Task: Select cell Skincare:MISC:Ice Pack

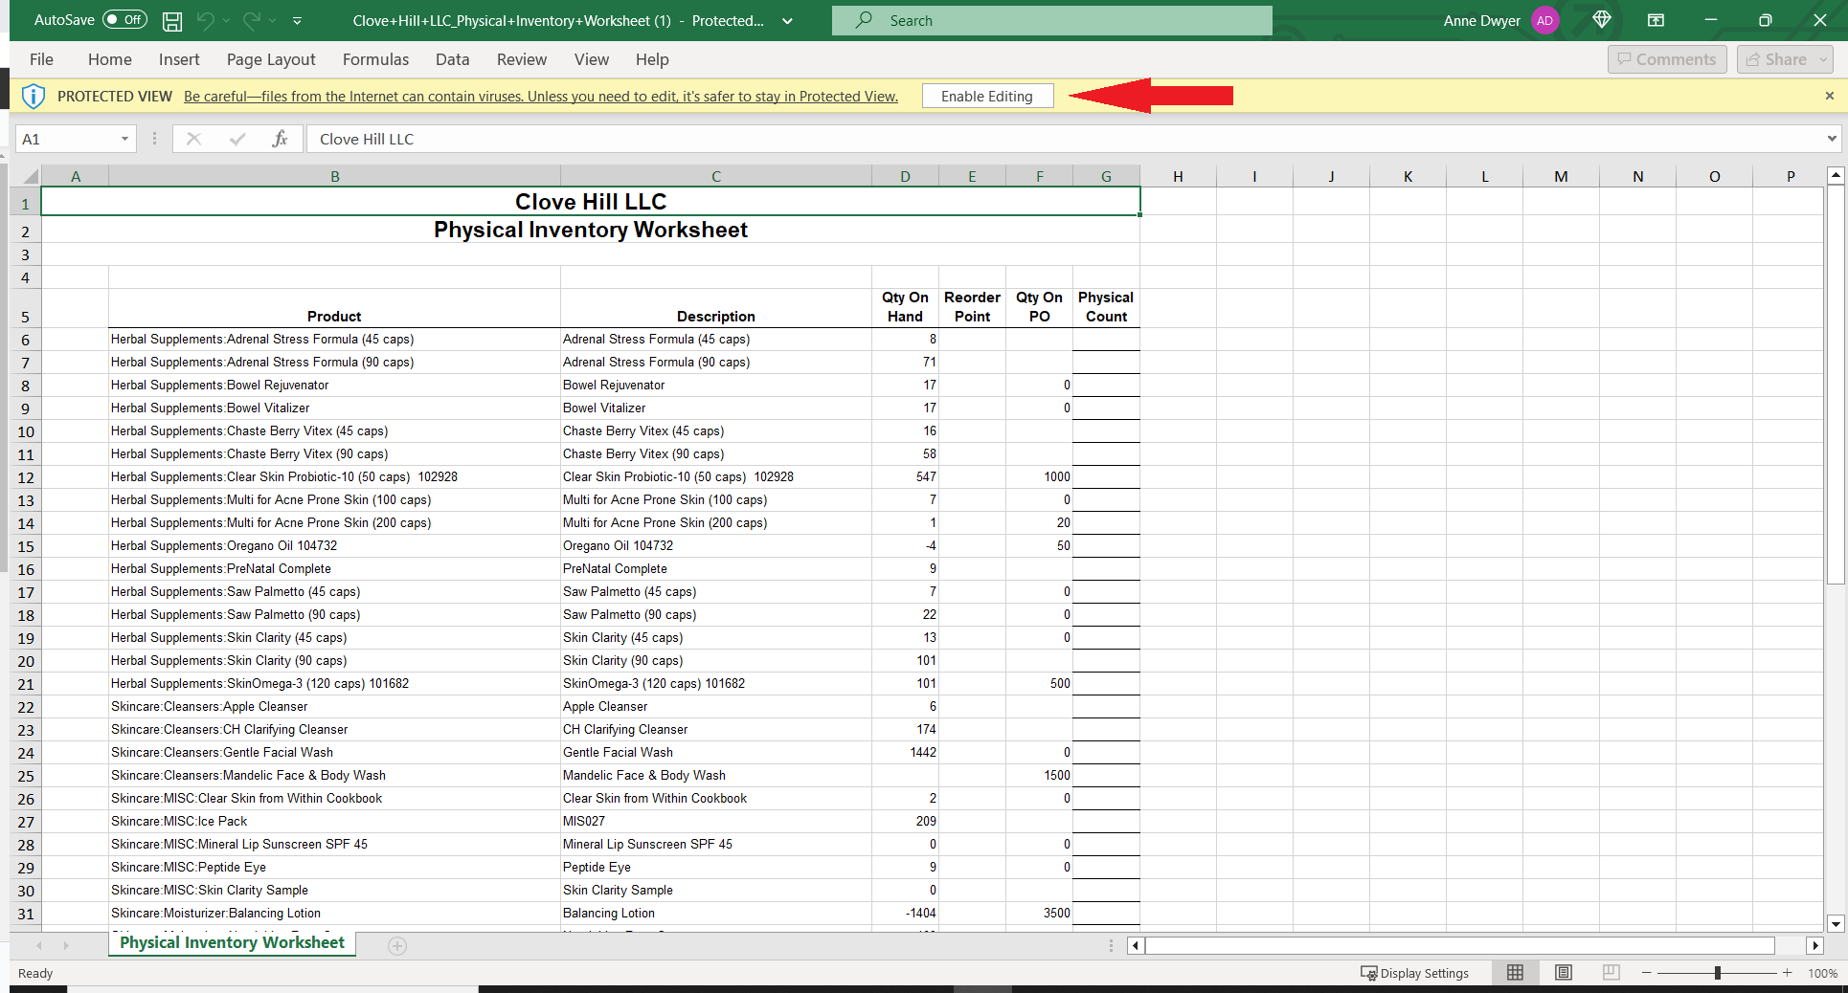Action: coord(334,821)
